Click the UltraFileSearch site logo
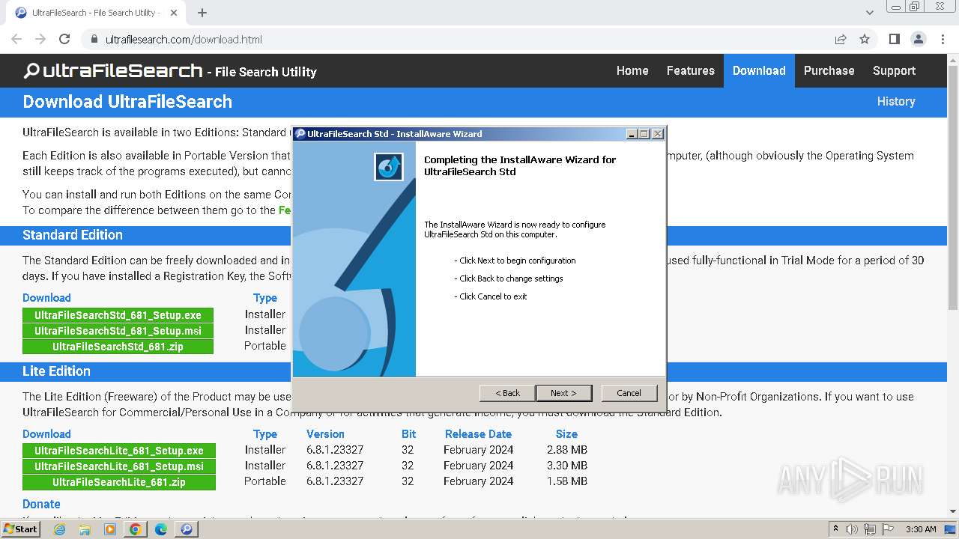The image size is (959, 539). (113, 71)
